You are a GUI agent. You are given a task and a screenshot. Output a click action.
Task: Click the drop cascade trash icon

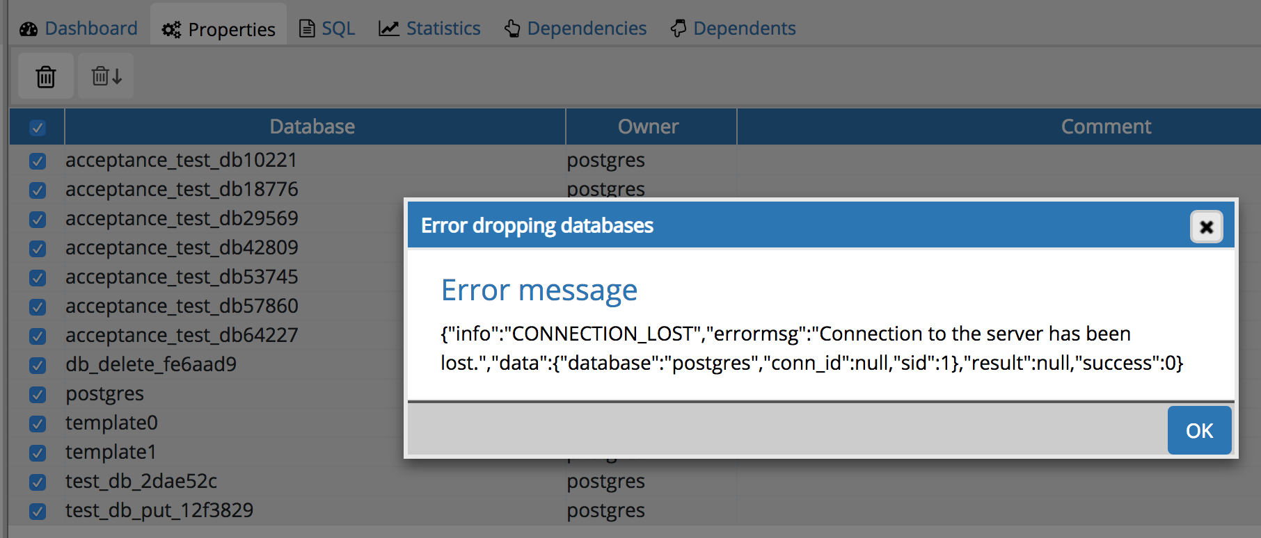click(x=106, y=76)
